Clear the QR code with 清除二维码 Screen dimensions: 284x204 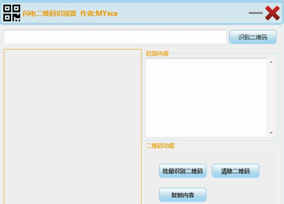point(236,171)
